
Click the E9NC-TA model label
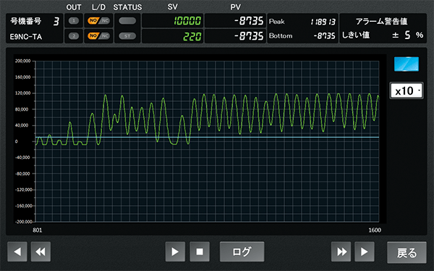pyautogui.click(x=26, y=37)
